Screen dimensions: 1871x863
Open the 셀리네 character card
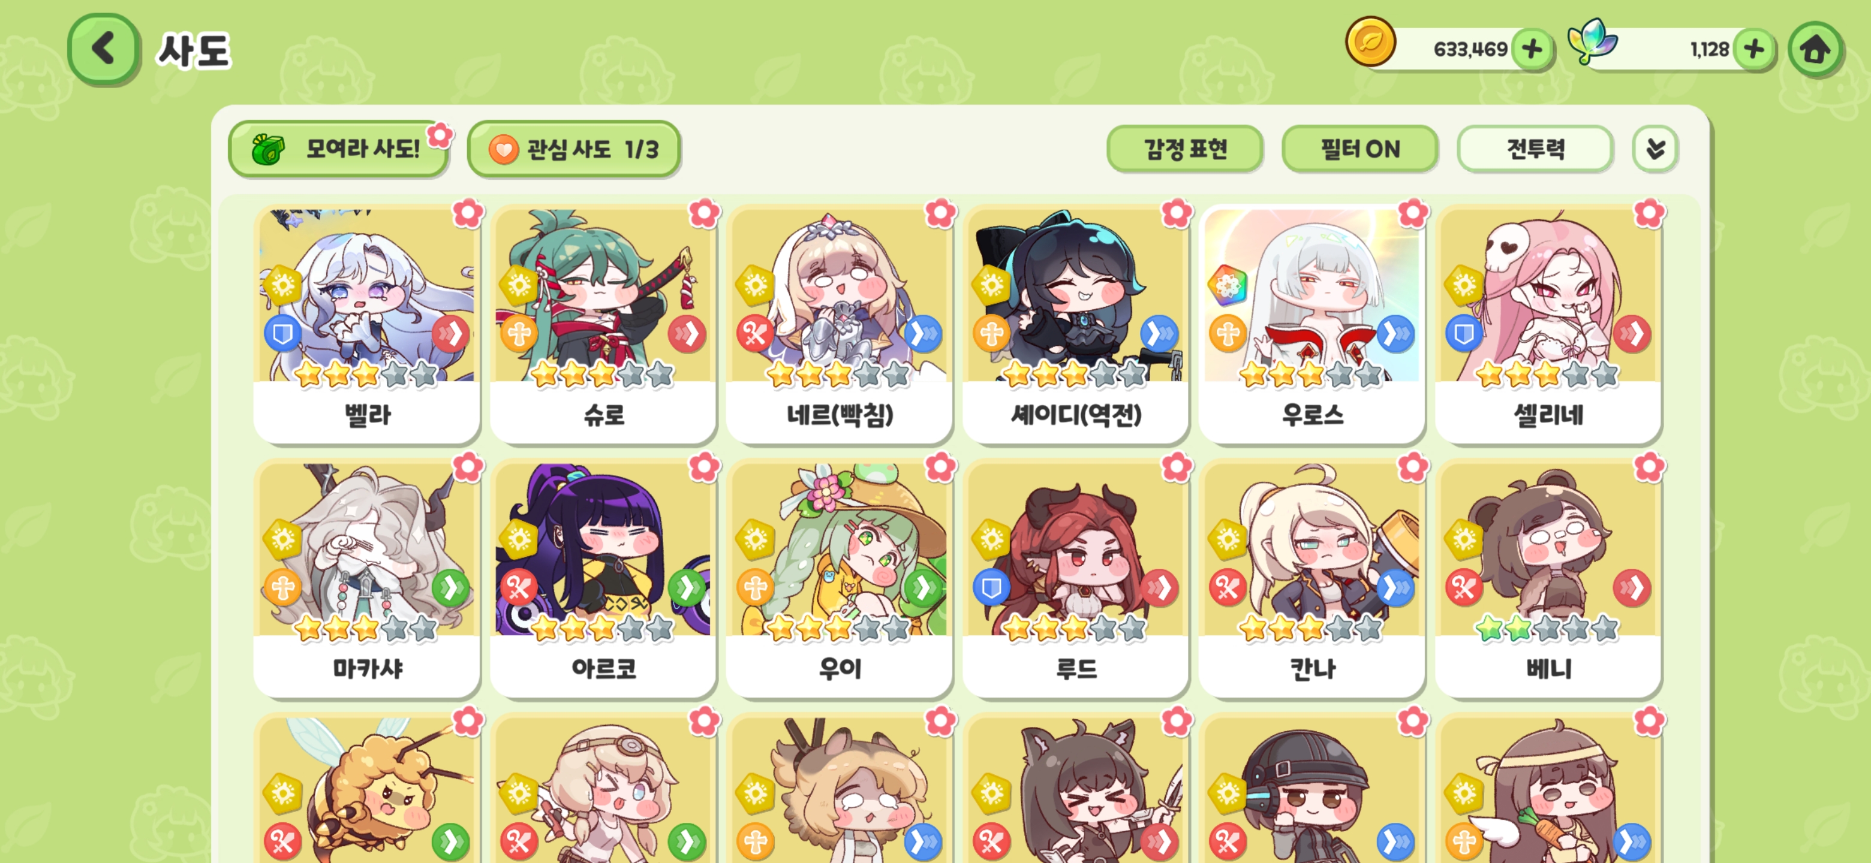point(1548,325)
